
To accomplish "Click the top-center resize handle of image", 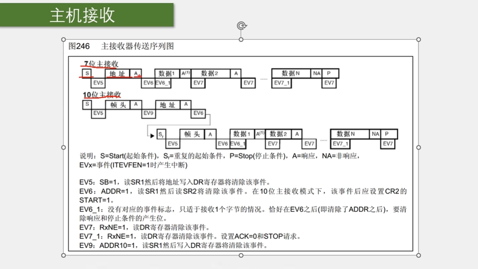I will [x=241, y=39].
